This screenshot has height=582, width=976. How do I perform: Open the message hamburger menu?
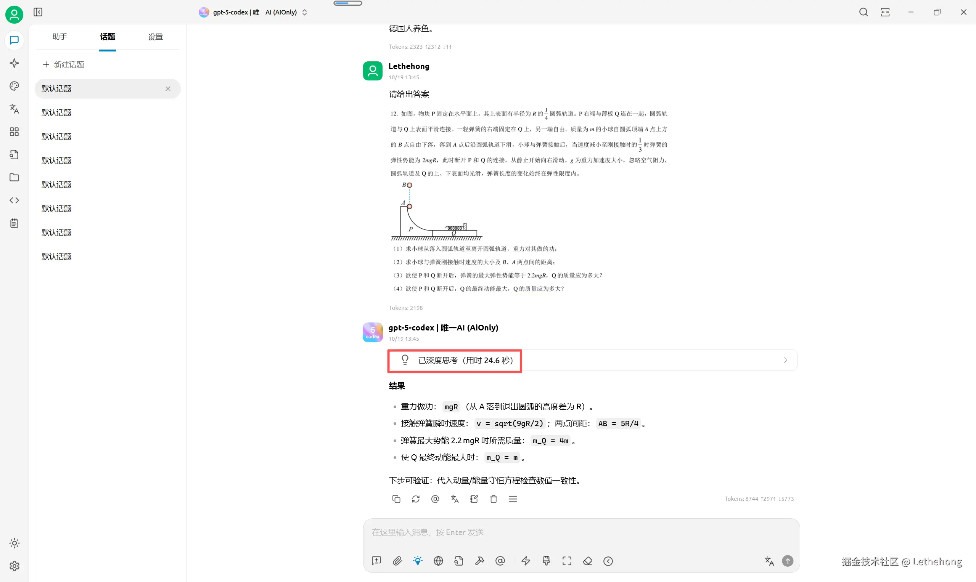click(513, 499)
